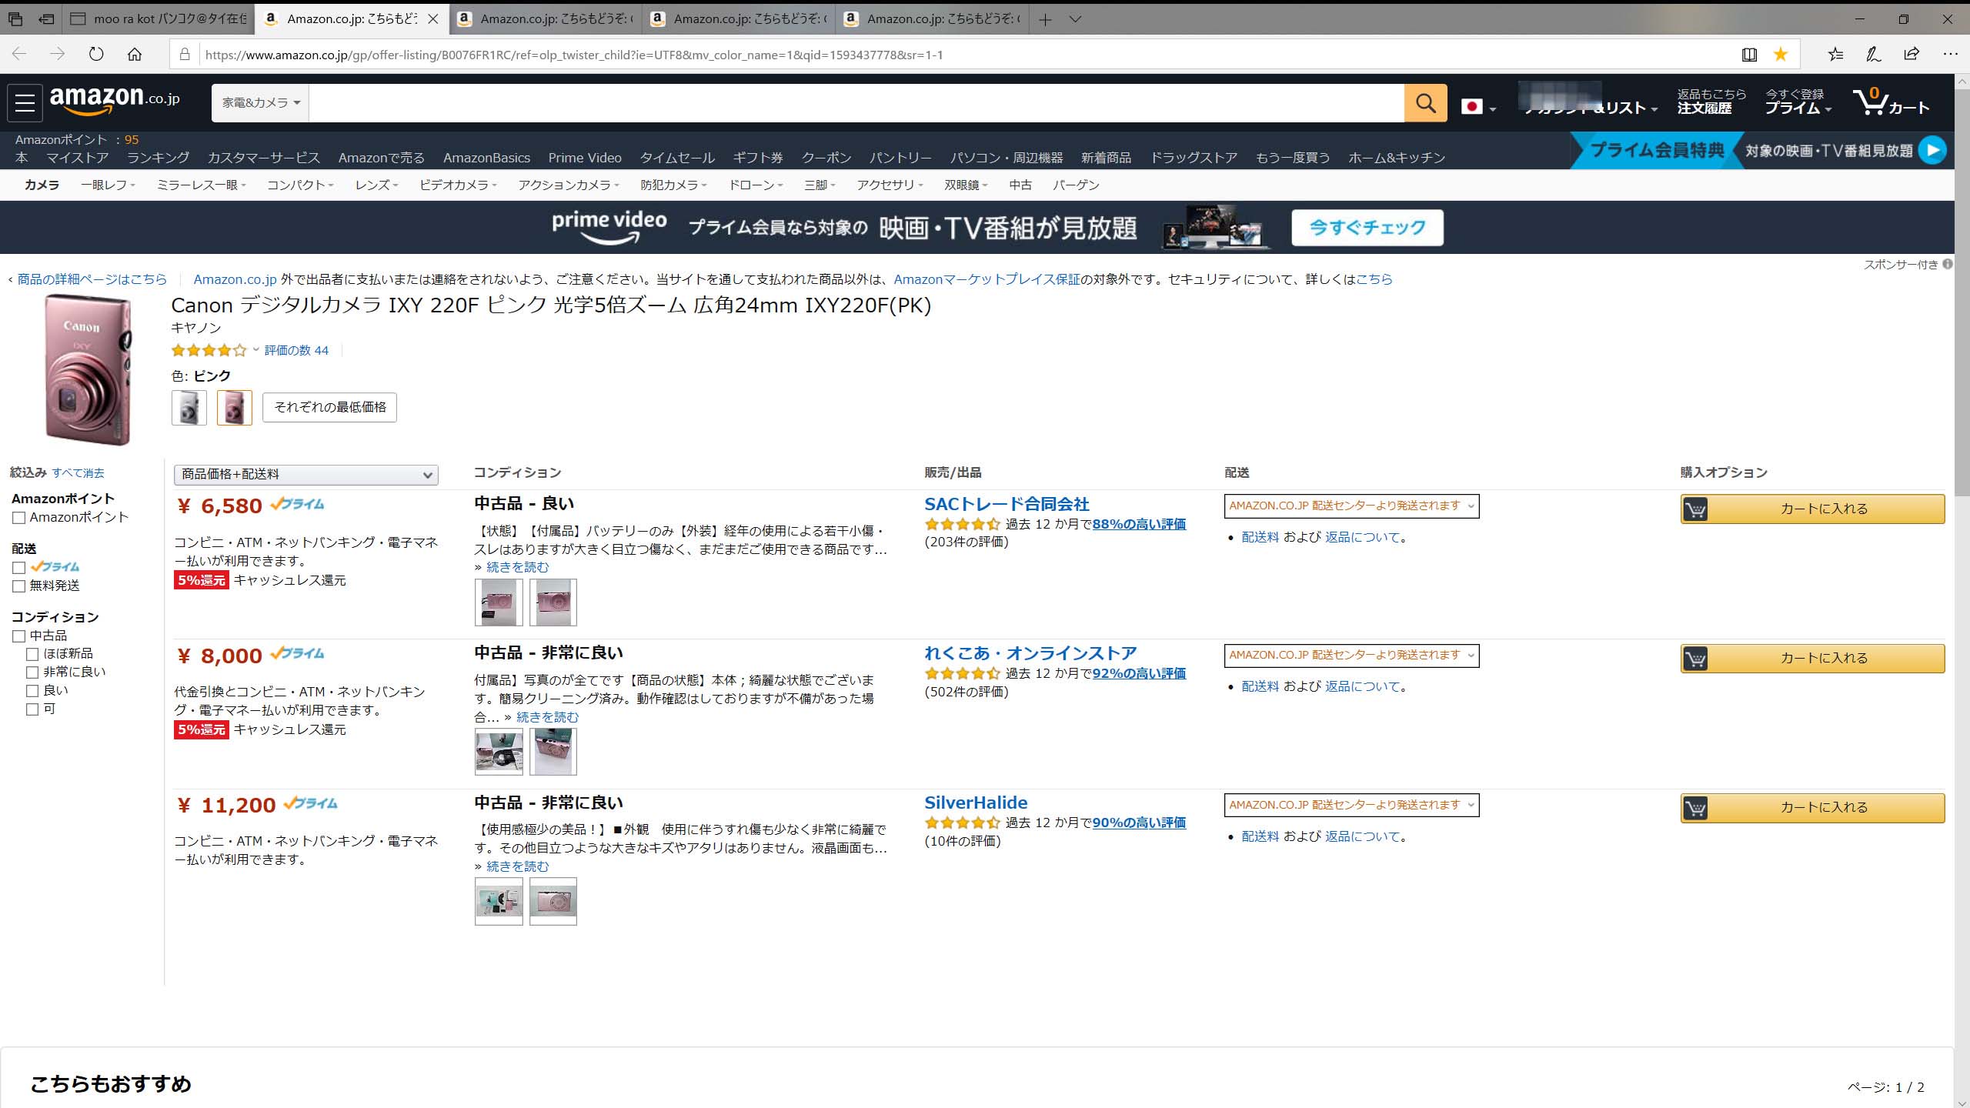Click the sponsored info icon
This screenshot has width=1970, height=1108.
click(1948, 264)
